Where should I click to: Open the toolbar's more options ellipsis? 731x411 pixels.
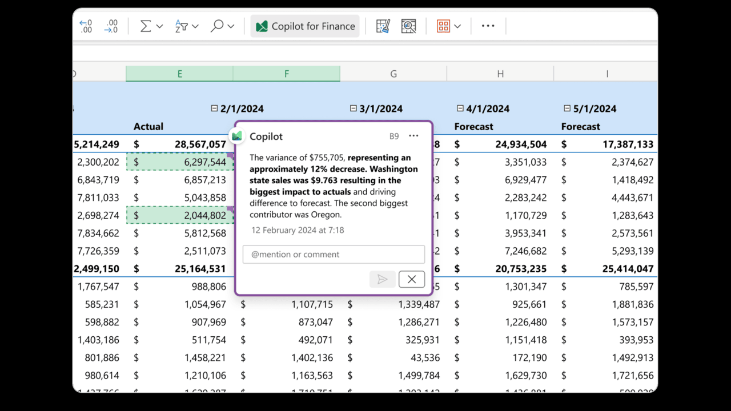tap(488, 26)
